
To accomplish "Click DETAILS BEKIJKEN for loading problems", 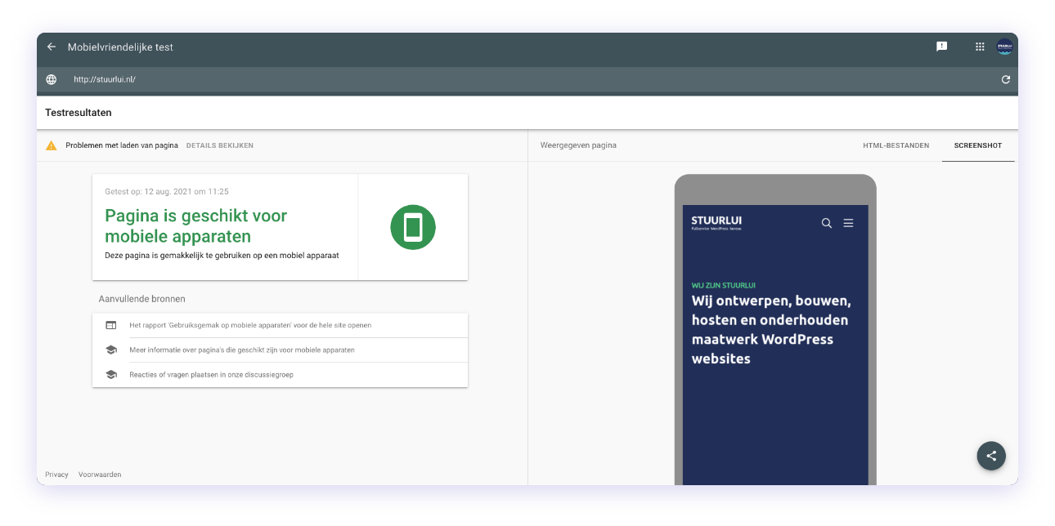I will pyautogui.click(x=219, y=145).
